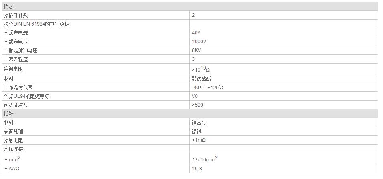383x179 pixels.
Task: Click the 1.5-10mm² wire size value
Action: (205, 159)
